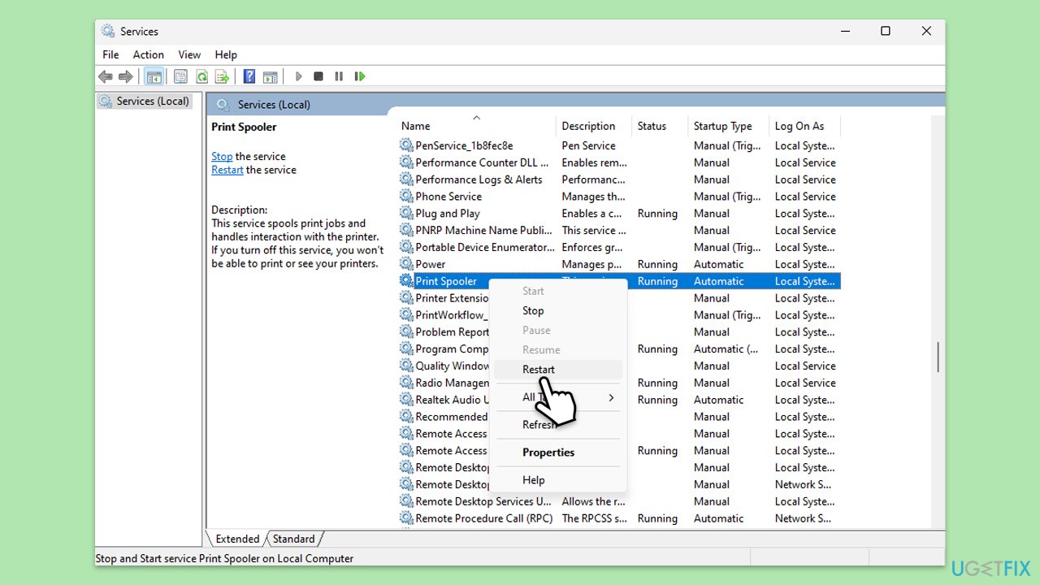
Task: Select the Phone Service row
Action: [619, 197]
